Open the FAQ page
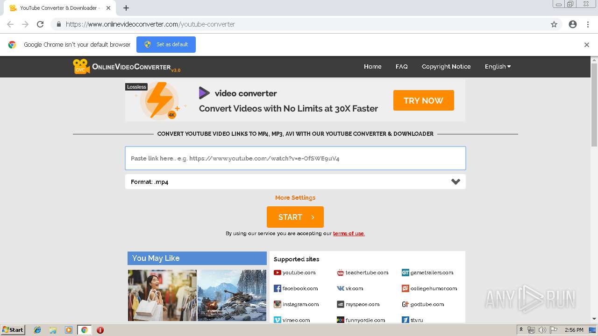 point(402,67)
